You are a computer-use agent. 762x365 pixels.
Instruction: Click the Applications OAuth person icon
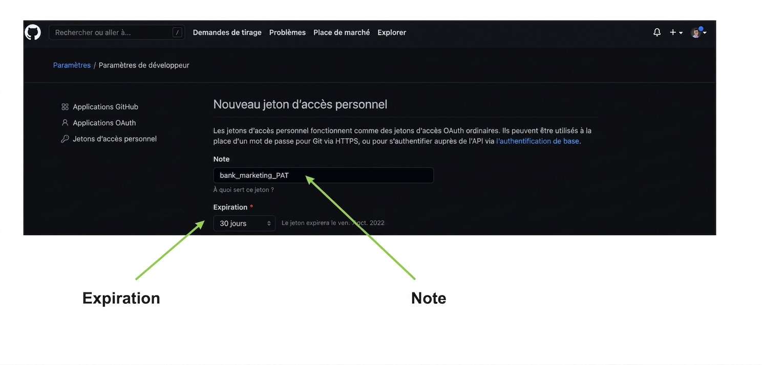click(65, 123)
